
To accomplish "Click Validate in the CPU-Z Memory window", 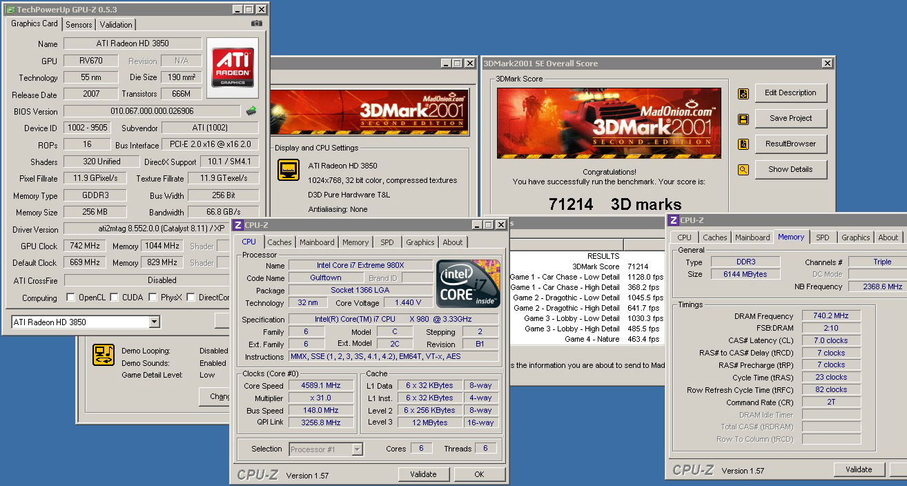I will coord(859,469).
